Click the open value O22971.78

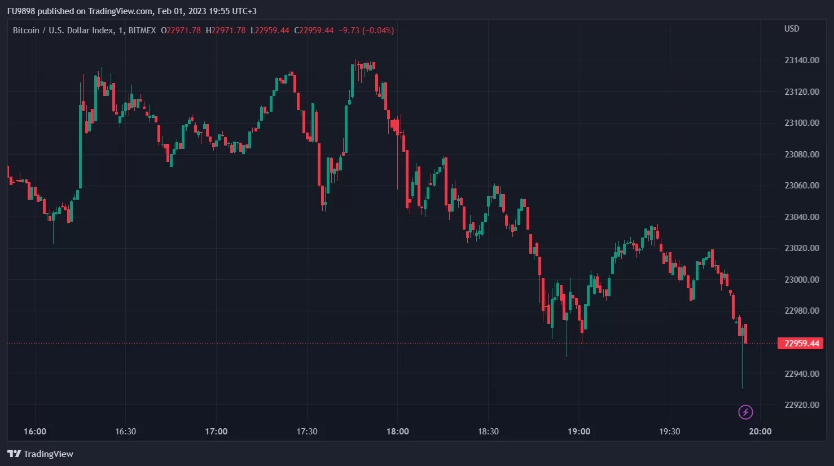[181, 30]
